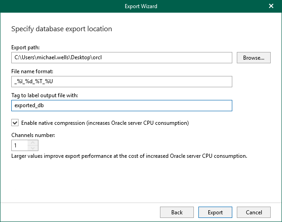
Task: Cancel the export wizard
Action: [254, 212]
